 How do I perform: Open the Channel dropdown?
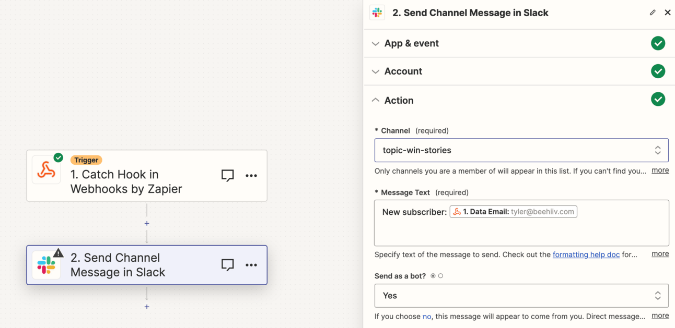(521, 150)
